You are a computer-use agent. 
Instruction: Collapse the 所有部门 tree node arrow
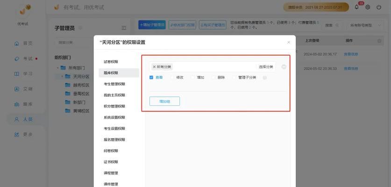57,68
